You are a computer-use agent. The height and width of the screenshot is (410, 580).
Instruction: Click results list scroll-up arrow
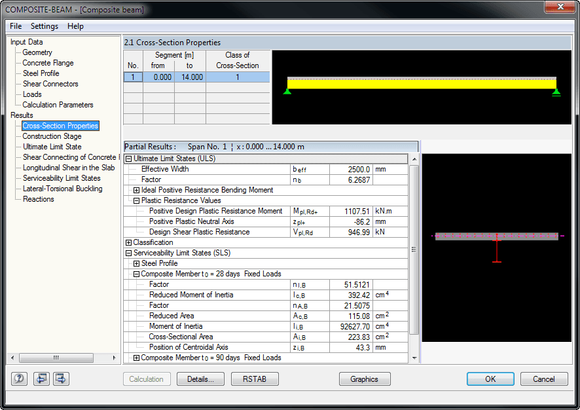click(414, 159)
